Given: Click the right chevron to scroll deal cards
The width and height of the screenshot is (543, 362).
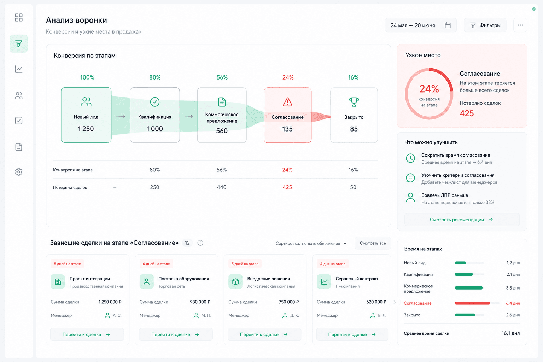Looking at the screenshot, I should coord(395,302).
